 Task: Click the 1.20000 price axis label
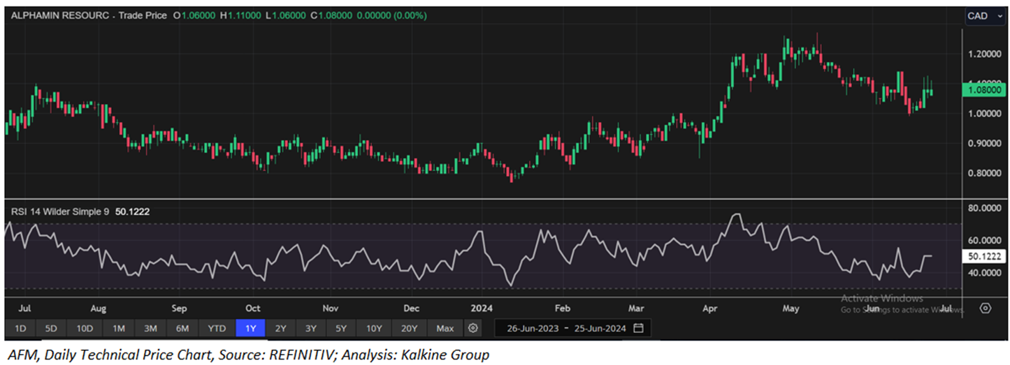pos(986,54)
